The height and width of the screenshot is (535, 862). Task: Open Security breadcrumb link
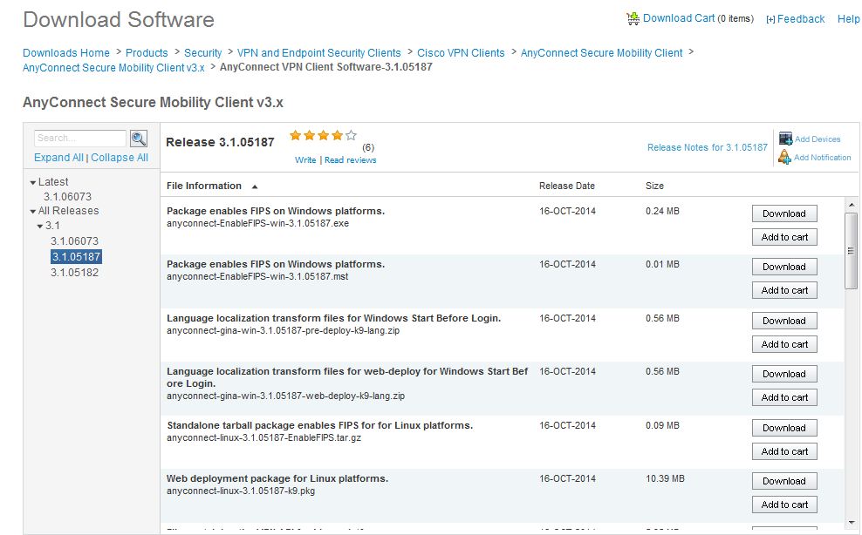[x=203, y=53]
